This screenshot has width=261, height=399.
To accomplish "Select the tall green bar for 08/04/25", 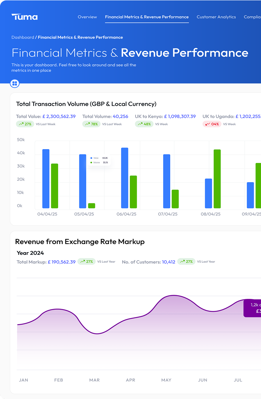I will (217, 179).
